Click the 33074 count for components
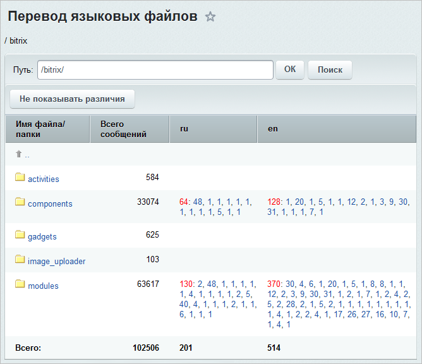The height and width of the screenshot is (364, 422). coord(148,202)
